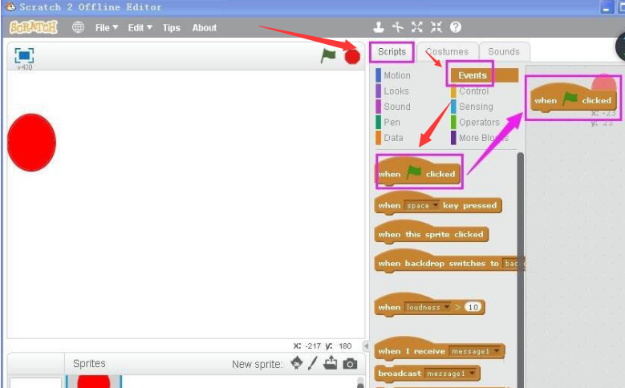Open the message1 dropdown in 'when I receive'
The width and height of the screenshot is (625, 388).
[x=475, y=351]
